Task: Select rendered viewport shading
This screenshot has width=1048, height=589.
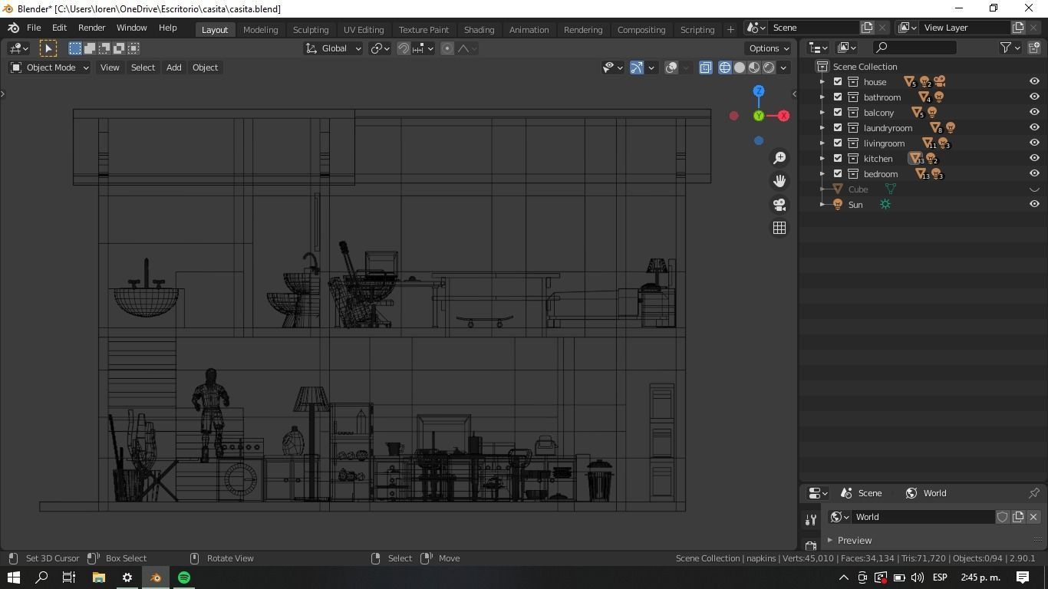Action: coord(769,67)
